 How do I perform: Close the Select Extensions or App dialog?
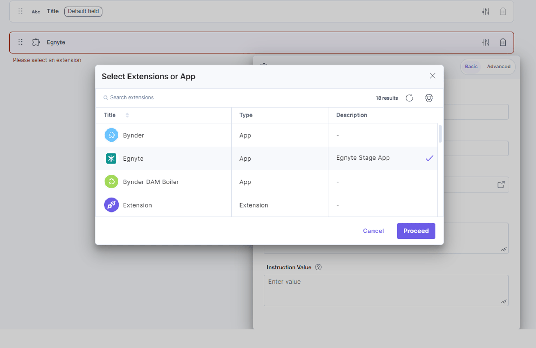(x=432, y=76)
